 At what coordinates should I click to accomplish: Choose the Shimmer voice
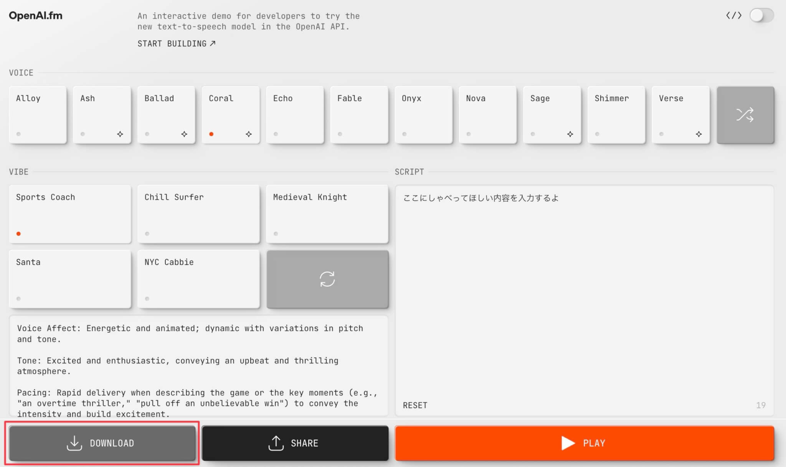616,115
